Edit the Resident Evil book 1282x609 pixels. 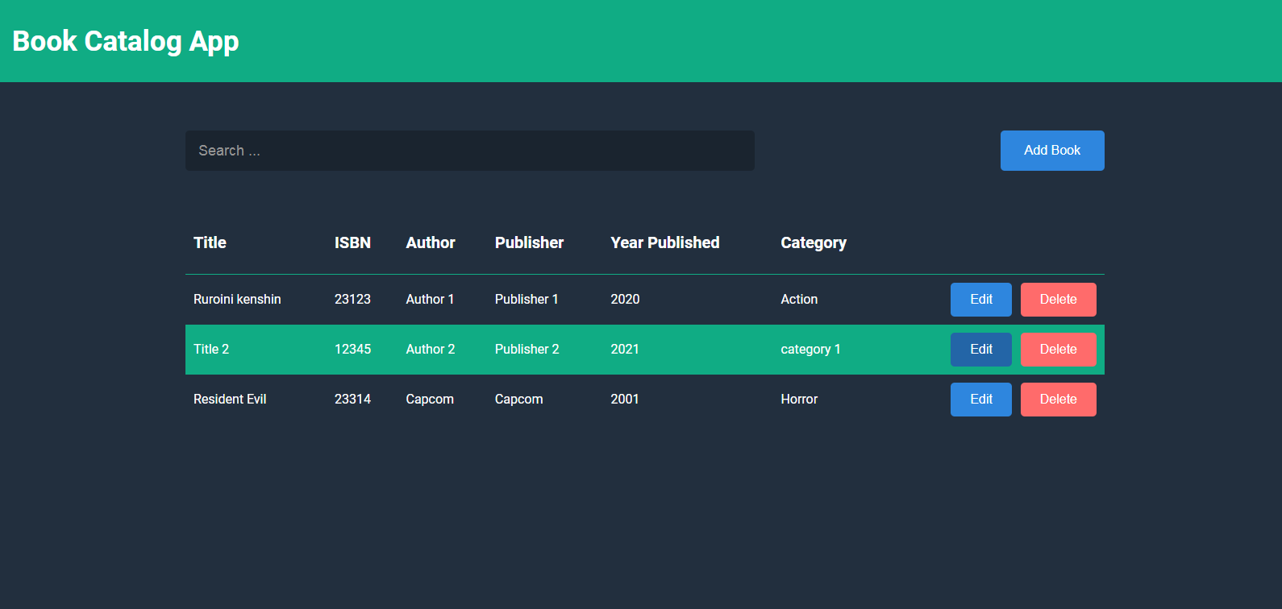pyautogui.click(x=980, y=400)
